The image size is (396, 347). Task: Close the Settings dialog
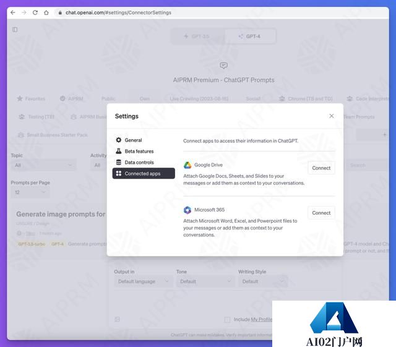(332, 116)
